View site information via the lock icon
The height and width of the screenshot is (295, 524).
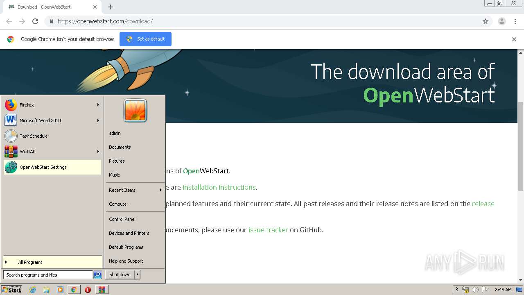tap(51, 21)
